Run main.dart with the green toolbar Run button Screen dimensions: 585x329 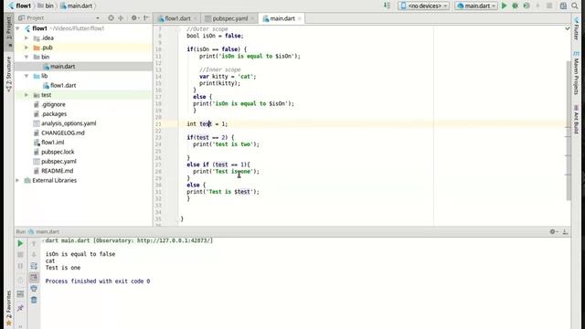(504, 5)
